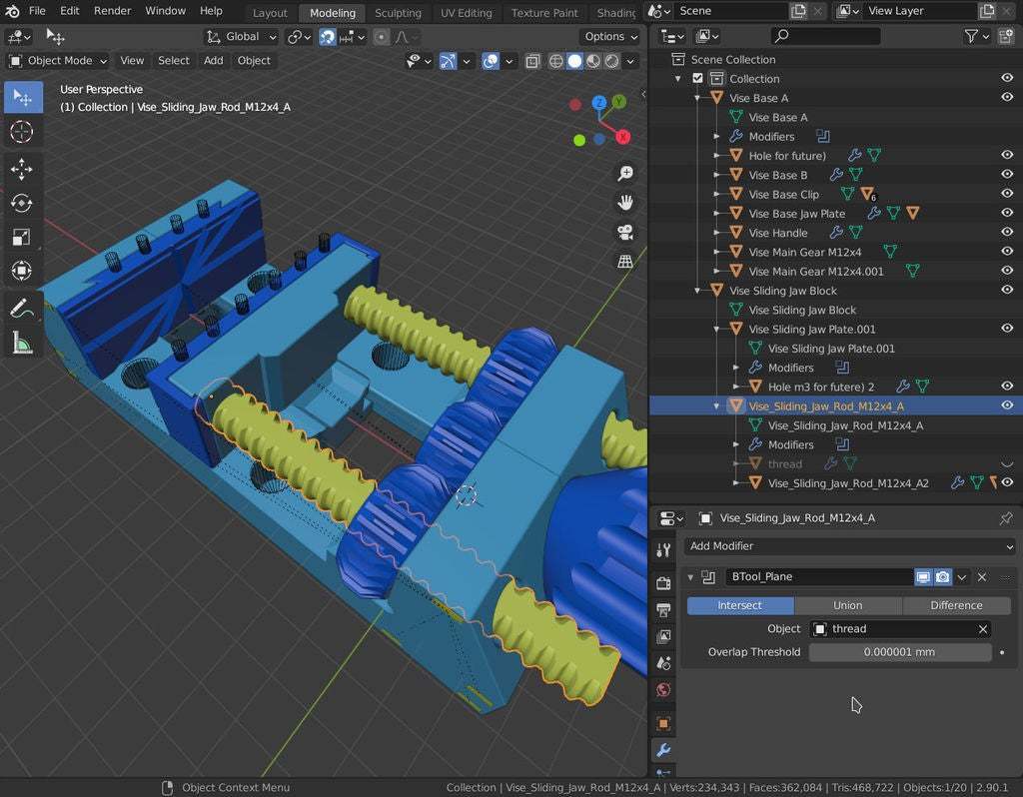The image size is (1023, 797).
Task: Toggle perspective/orthographic grid view icon
Action: [625, 262]
